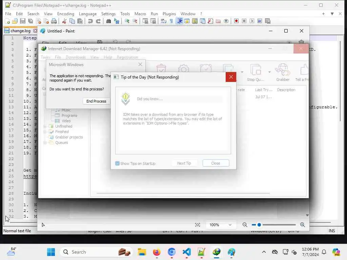Open dropdown arrow beside Stop Queue icon
Image resolution: width=347 pixels, height=260 pixels.
click(269, 72)
